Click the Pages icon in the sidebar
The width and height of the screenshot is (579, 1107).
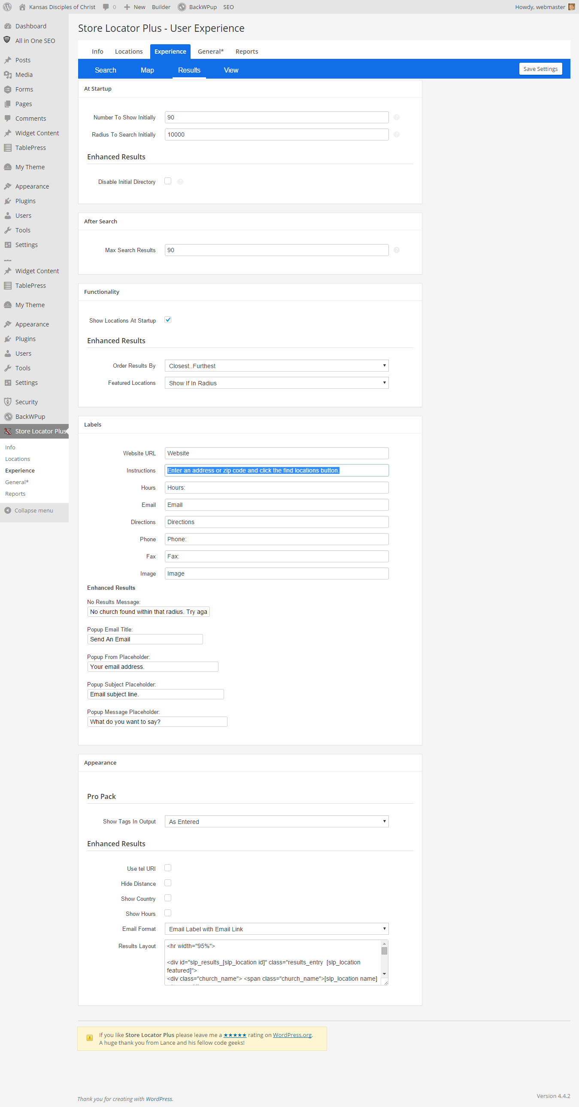pyautogui.click(x=7, y=104)
